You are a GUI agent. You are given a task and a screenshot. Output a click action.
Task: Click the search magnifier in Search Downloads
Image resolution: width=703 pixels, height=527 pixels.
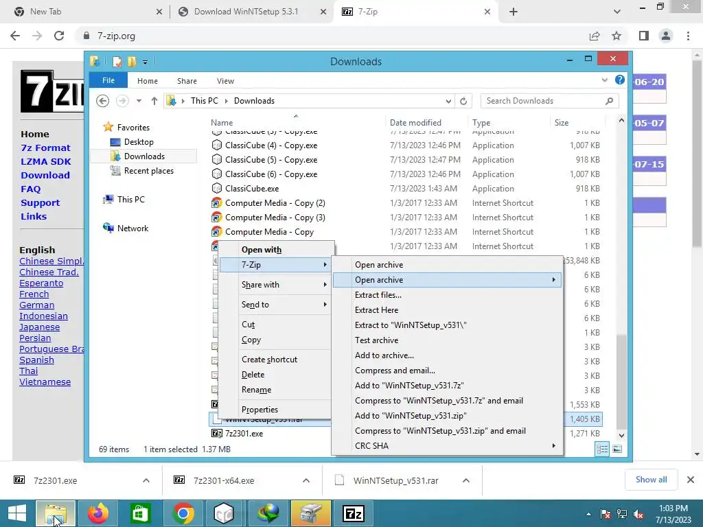609,101
